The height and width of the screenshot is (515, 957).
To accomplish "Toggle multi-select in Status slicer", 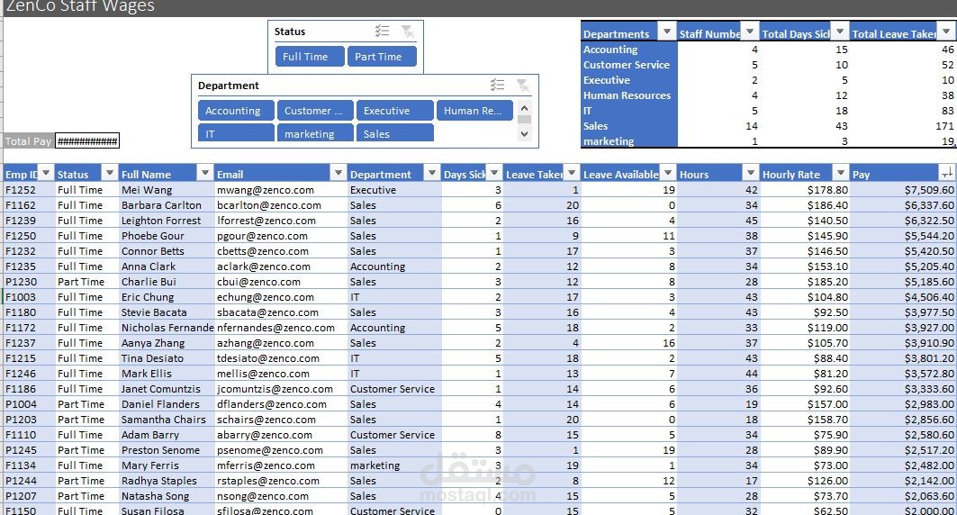I will point(382,32).
